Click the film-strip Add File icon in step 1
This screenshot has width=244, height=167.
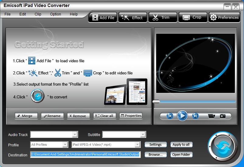click(32, 61)
